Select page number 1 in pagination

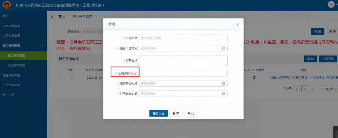pyautogui.click(x=305, y=89)
